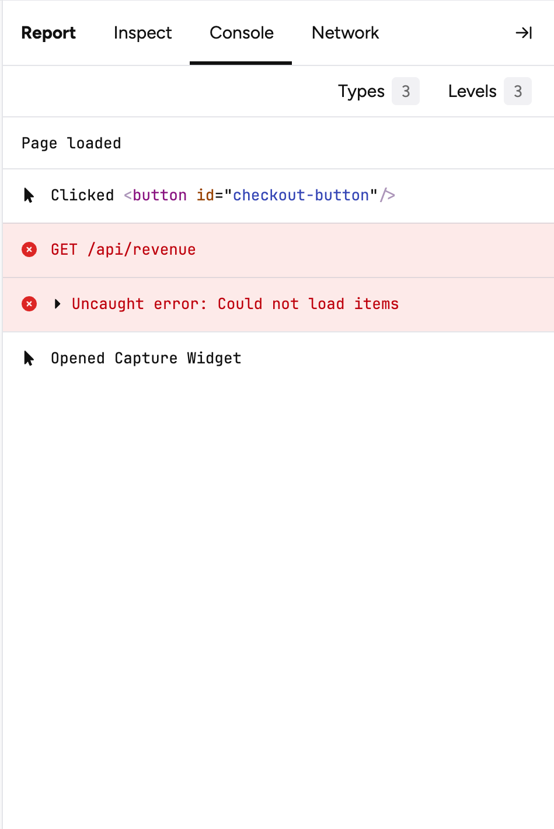Select the Opened Capture Widget log text
Image resolution: width=554 pixels, height=829 pixels.
point(146,358)
